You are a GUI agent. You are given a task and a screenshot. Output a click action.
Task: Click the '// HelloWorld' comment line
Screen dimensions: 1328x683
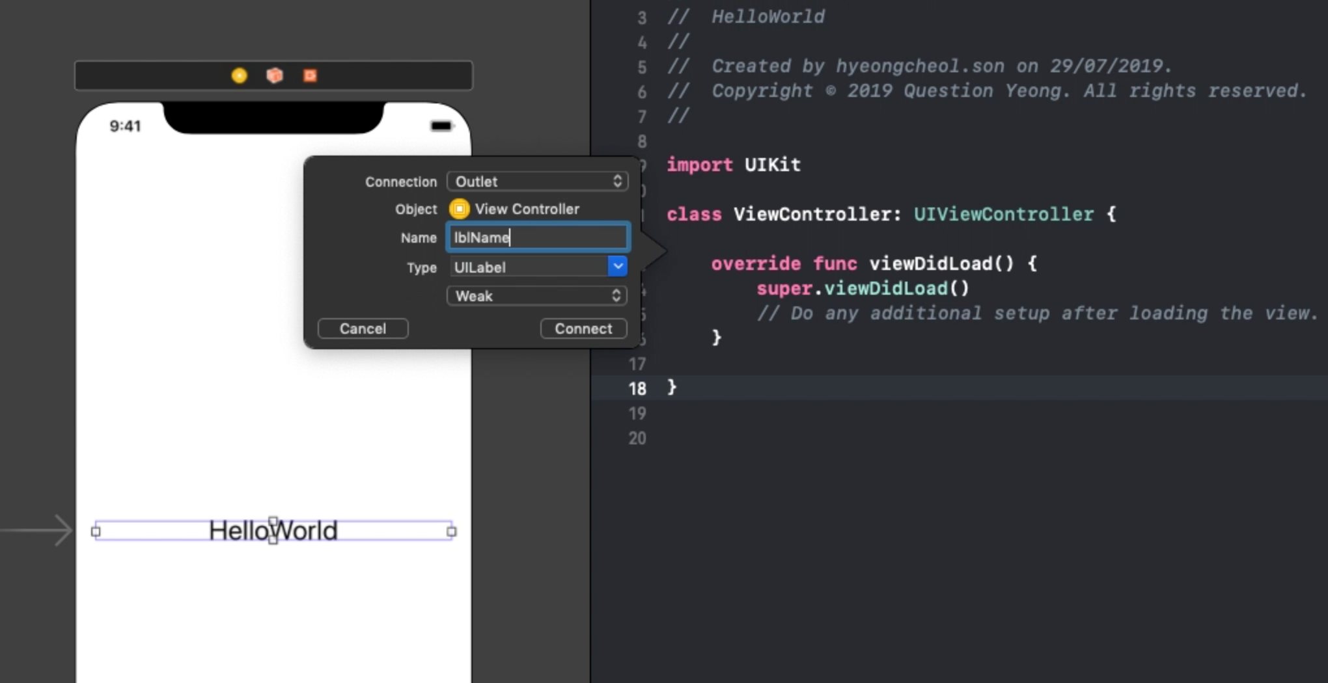tap(746, 17)
